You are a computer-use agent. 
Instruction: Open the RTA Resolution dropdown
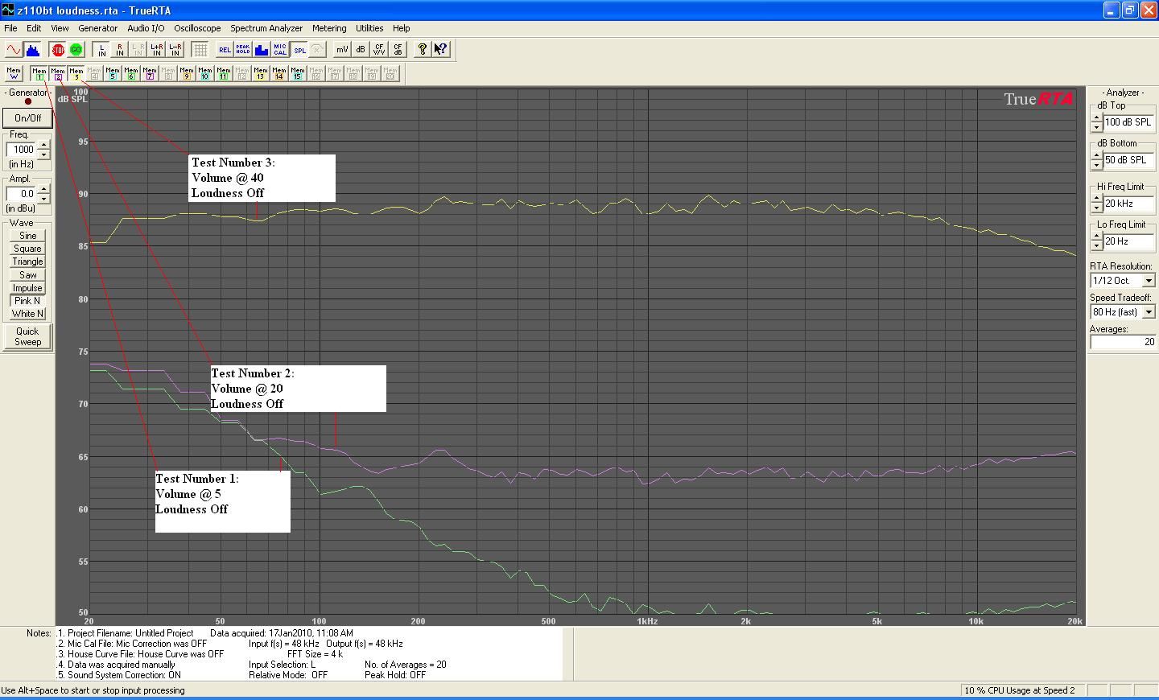[x=1149, y=281]
